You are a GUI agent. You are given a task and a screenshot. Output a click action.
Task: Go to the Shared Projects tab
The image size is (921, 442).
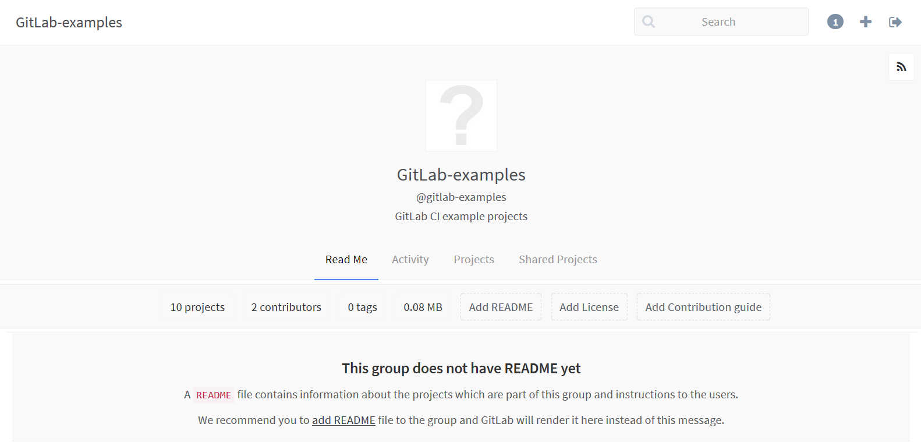558,260
